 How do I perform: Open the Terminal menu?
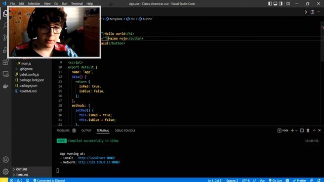pos(77,4)
